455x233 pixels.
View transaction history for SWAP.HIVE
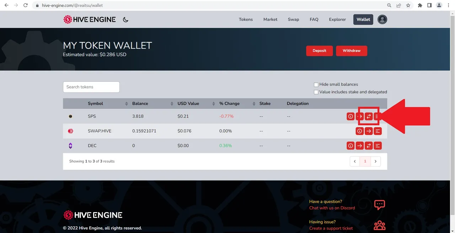coord(378,131)
